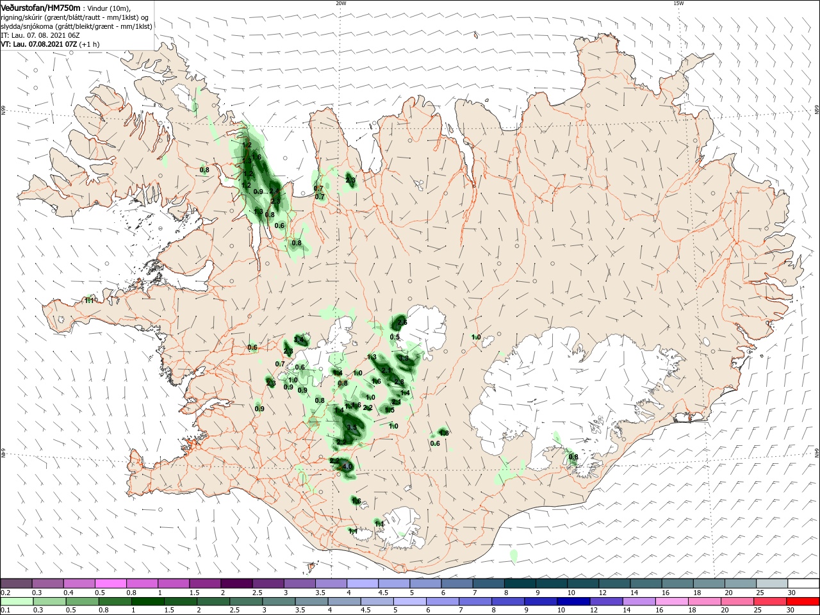Select pink lower legend swatch labeled 18
This screenshot has height=615, width=820.
pyautogui.click(x=705, y=602)
